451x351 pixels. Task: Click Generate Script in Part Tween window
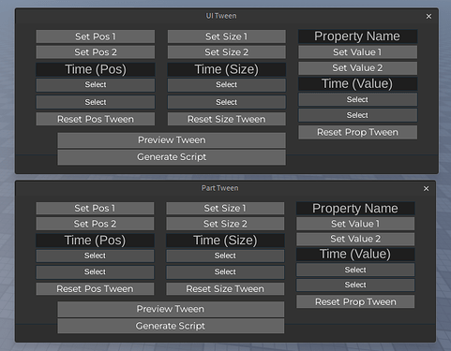171,326
